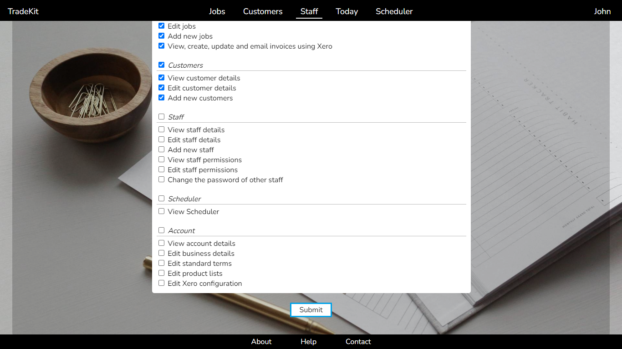This screenshot has height=349, width=622.
Task: Check Edit staff details
Action: 161,140
